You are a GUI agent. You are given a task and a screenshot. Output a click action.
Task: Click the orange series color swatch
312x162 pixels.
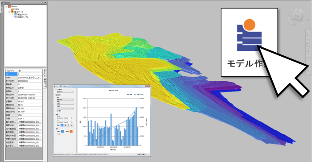(x=71, y=131)
